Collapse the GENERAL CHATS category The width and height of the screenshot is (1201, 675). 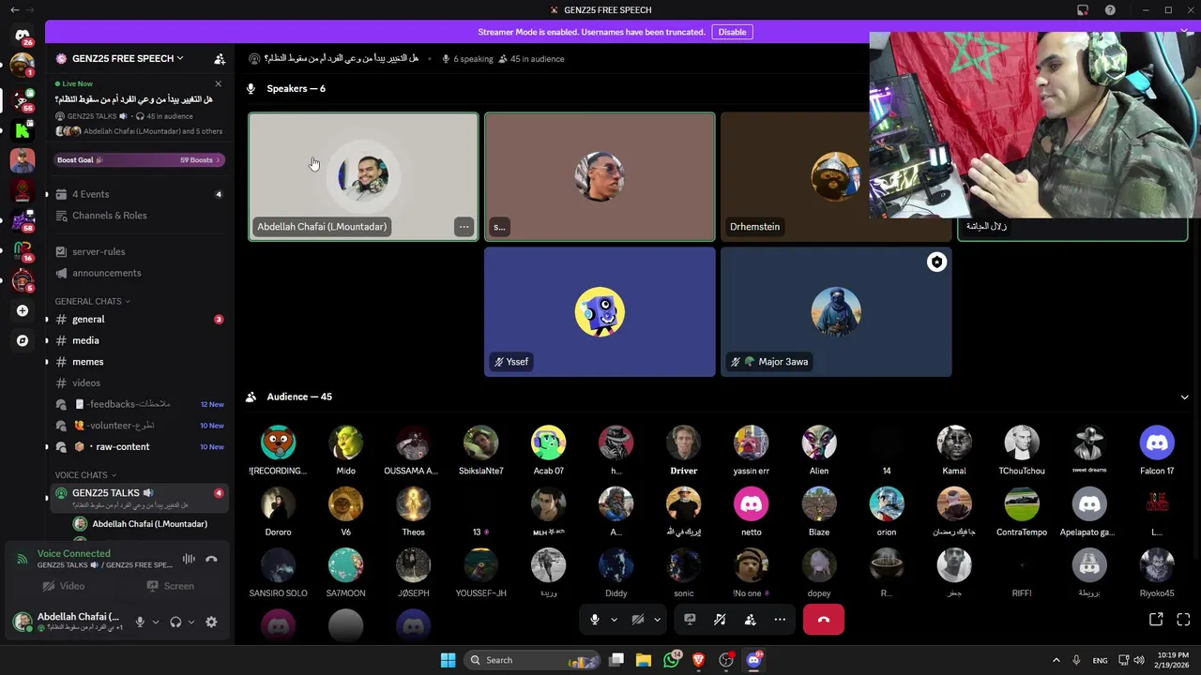(x=92, y=301)
